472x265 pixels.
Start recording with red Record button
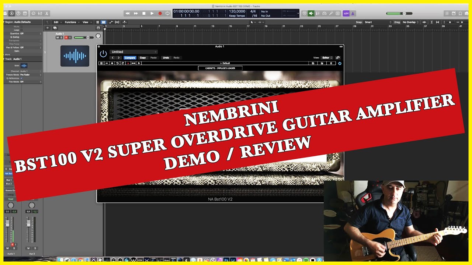click(160, 13)
